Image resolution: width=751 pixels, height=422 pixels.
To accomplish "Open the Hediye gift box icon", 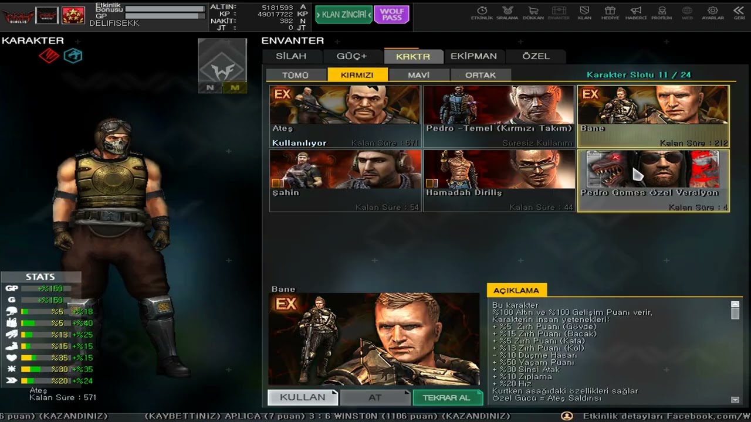I will (x=610, y=13).
